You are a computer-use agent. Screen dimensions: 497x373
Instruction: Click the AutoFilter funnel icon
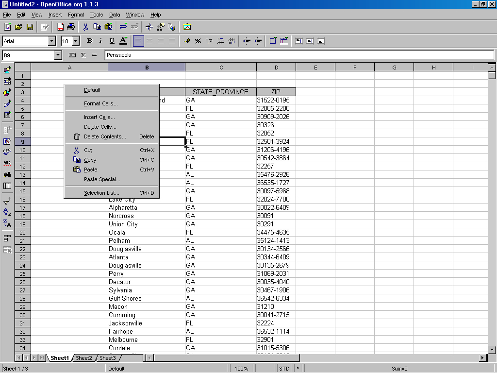pyautogui.click(x=7, y=201)
